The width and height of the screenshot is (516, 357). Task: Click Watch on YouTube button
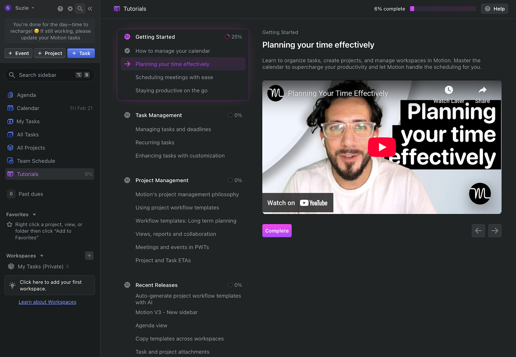(x=298, y=203)
